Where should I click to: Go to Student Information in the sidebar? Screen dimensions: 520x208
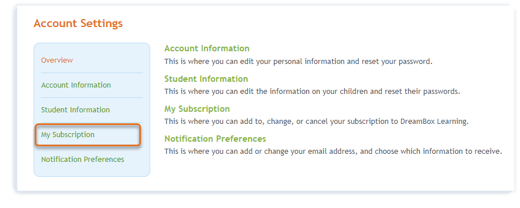[75, 110]
